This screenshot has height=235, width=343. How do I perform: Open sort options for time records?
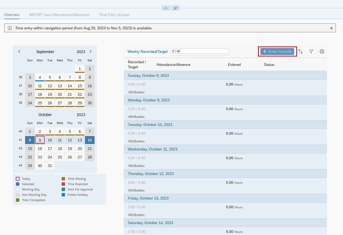click(301, 51)
